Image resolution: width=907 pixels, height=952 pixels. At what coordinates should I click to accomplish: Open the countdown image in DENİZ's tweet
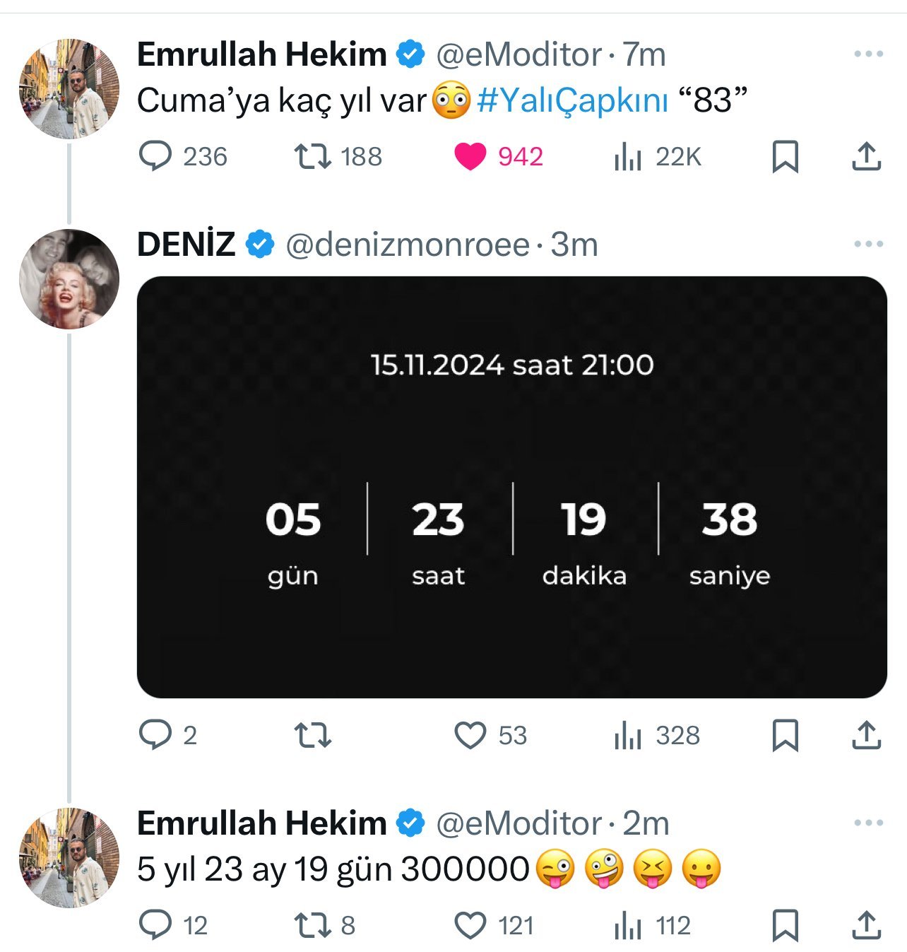[x=511, y=487]
